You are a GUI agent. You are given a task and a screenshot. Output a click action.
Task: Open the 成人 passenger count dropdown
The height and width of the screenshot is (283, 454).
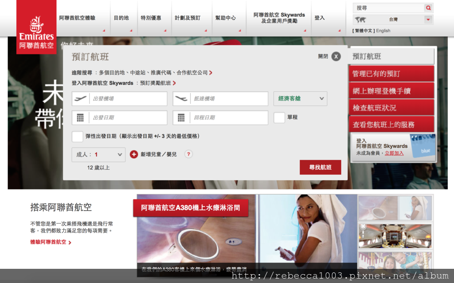(98, 155)
